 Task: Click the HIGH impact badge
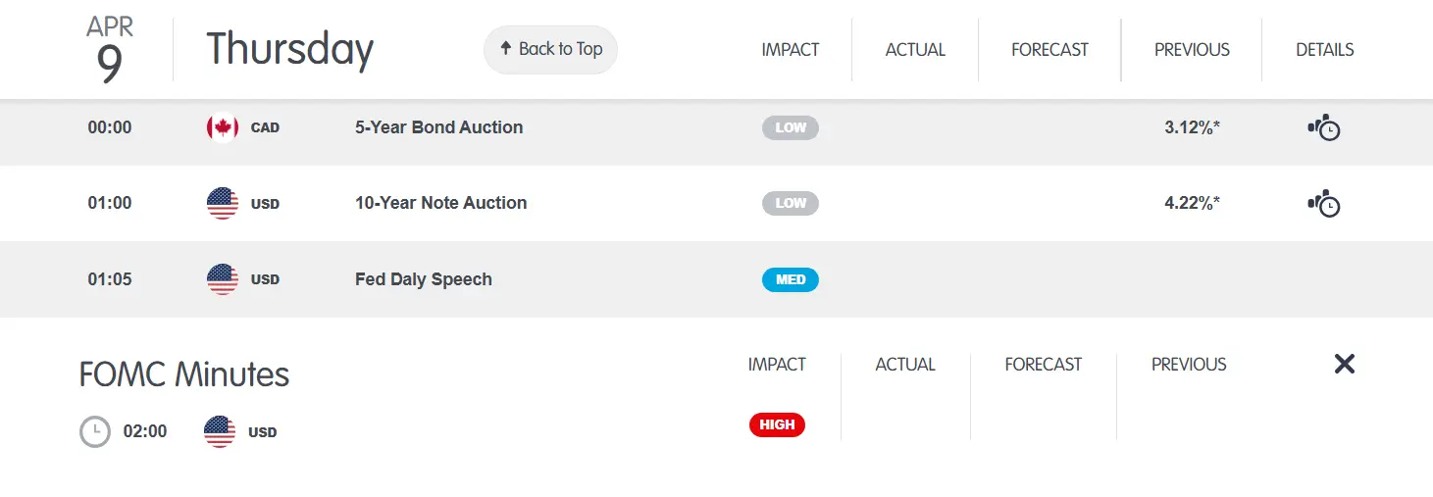(x=777, y=424)
